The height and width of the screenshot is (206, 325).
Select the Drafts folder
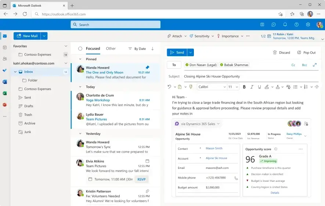(x=28, y=106)
